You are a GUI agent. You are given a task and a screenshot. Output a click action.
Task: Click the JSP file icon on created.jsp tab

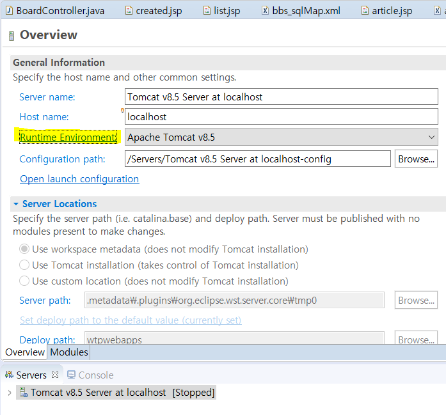[x=129, y=11]
